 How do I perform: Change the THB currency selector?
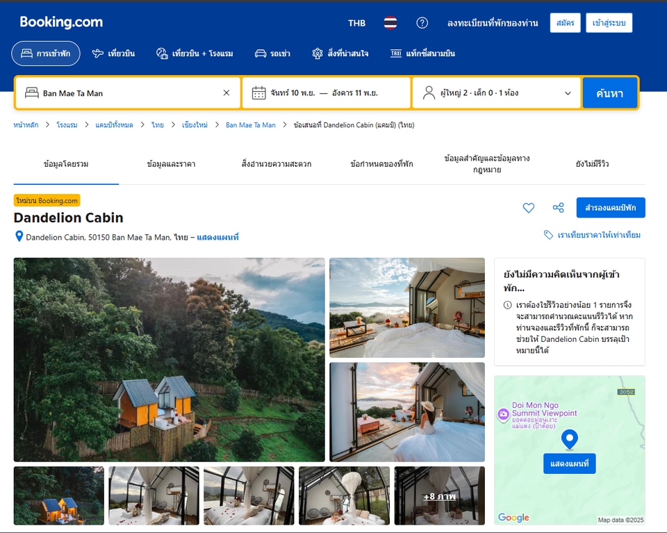point(356,23)
